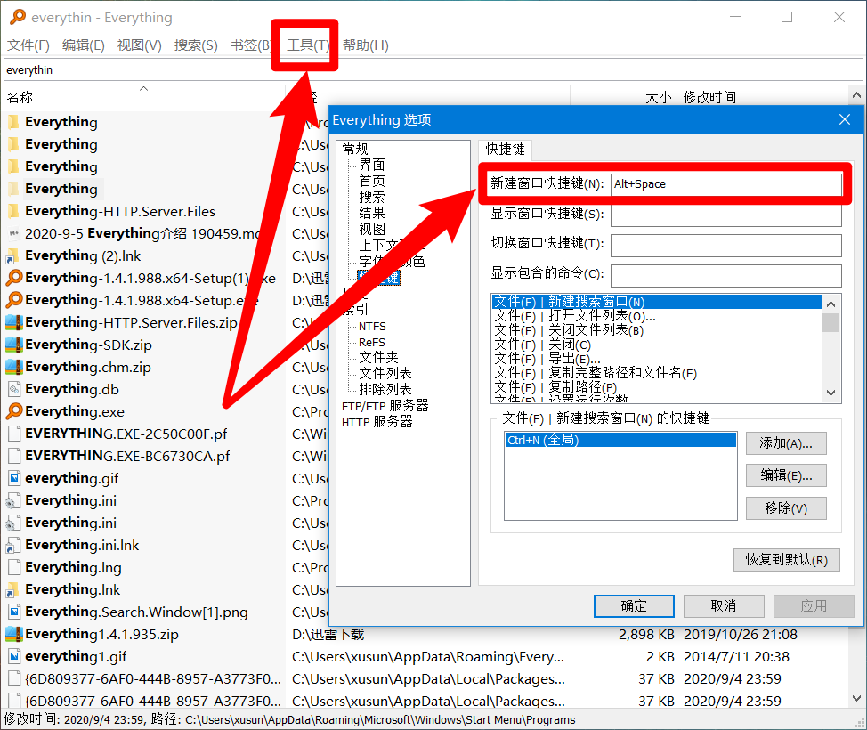This screenshot has width=867, height=730.
Task: Open the 编辑(E) menu
Action: (x=84, y=45)
